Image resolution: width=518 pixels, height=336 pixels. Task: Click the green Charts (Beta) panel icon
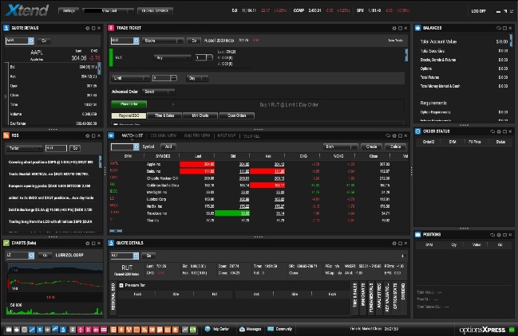tap(6, 243)
